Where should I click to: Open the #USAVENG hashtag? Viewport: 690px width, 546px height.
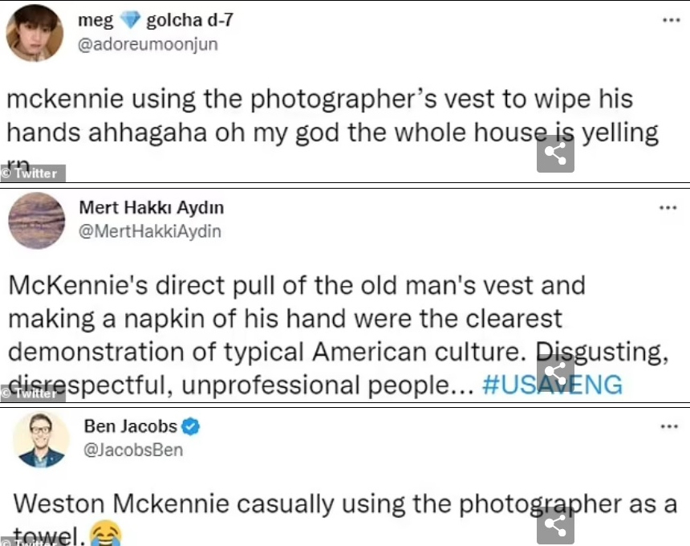pyautogui.click(x=552, y=385)
